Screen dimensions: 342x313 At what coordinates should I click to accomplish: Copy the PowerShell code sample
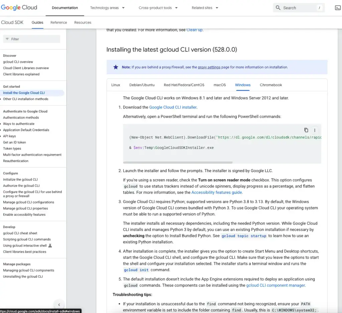pyautogui.click(x=306, y=130)
